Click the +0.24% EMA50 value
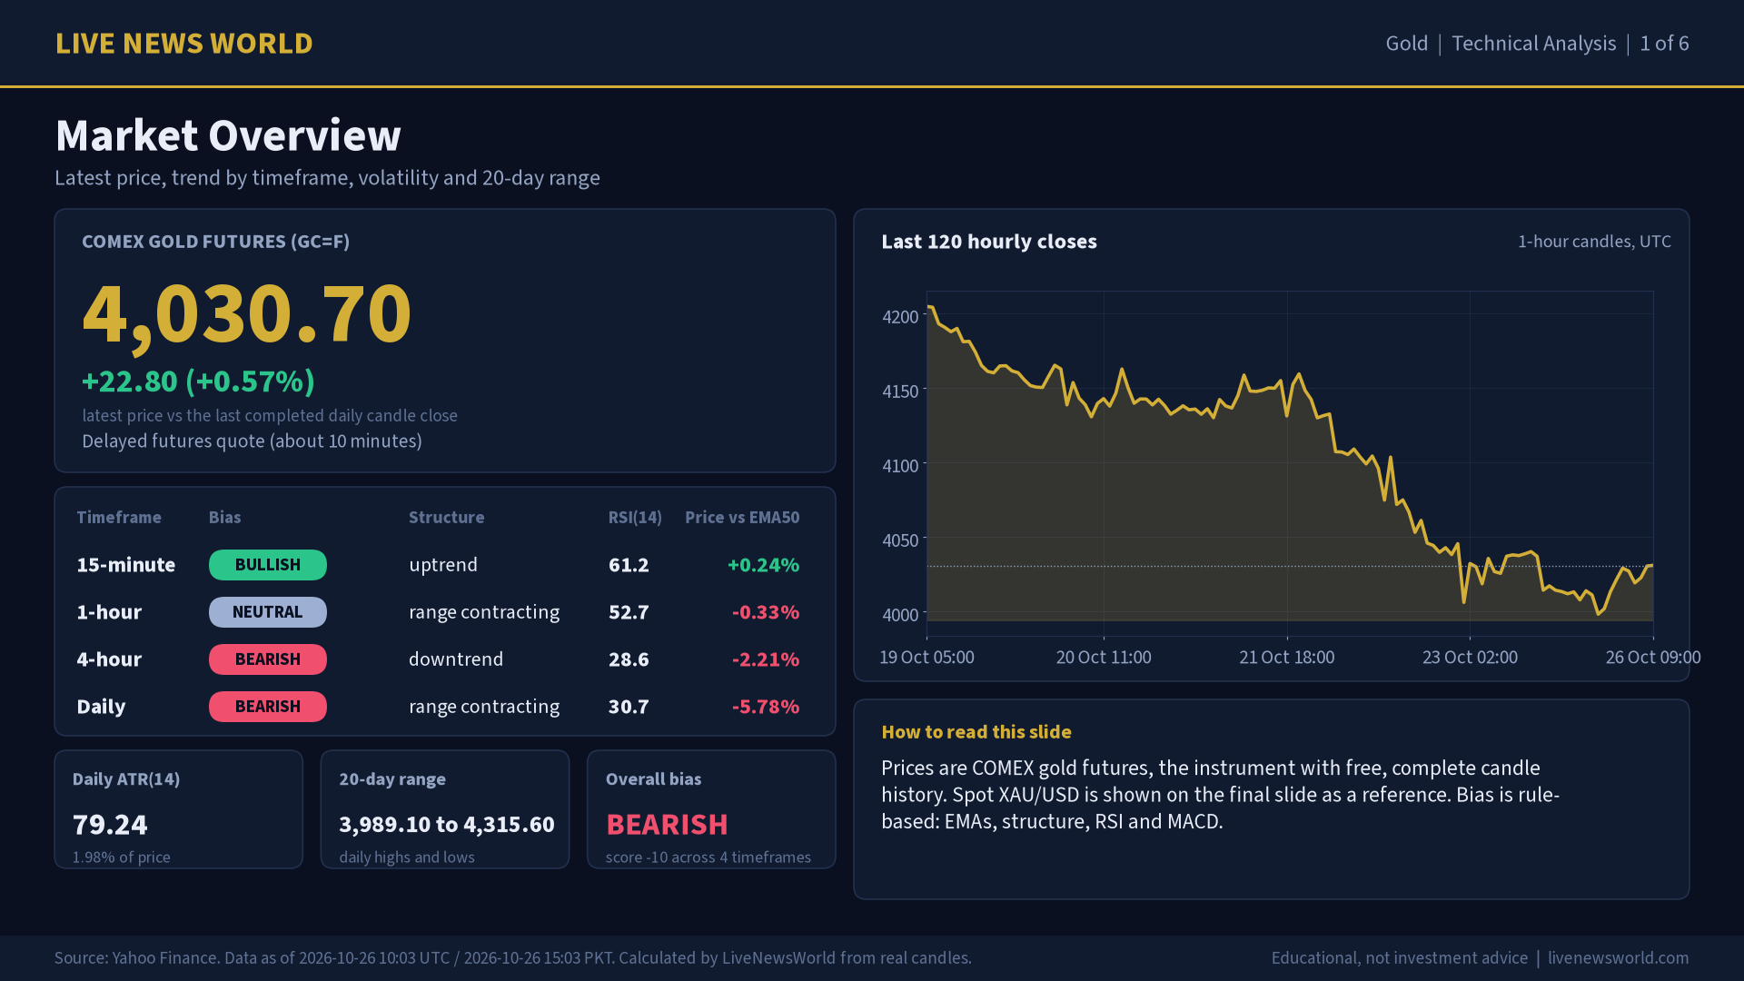Viewport: 1744px width, 981px height. [763, 565]
